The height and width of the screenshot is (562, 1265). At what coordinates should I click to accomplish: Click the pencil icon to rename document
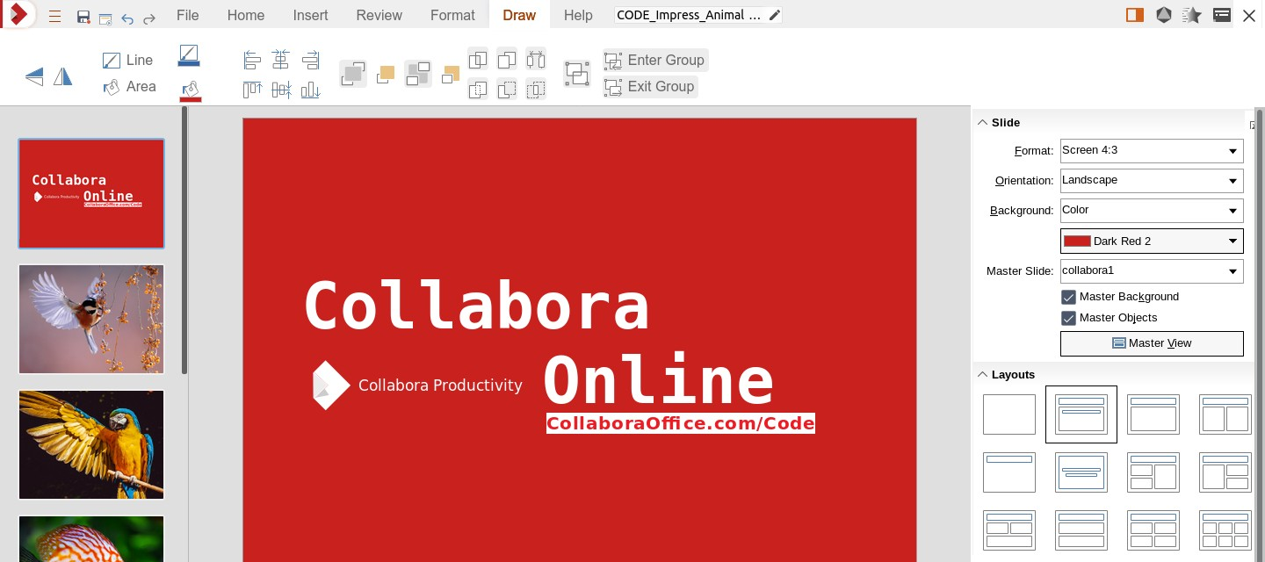(x=774, y=15)
